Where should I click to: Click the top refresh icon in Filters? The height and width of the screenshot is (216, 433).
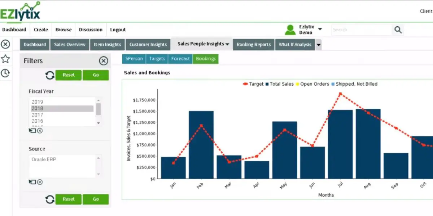click(x=50, y=75)
